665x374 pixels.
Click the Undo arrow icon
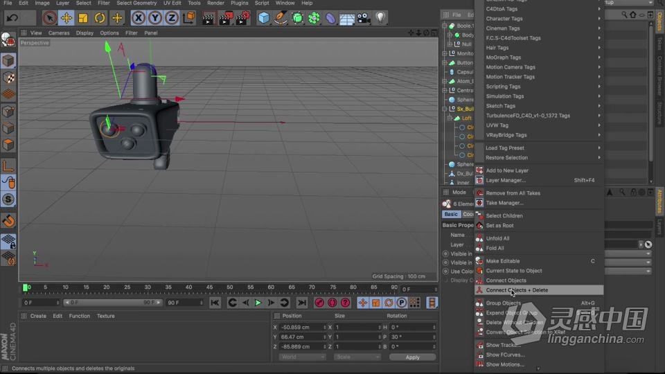pyautogui.click(x=12, y=18)
